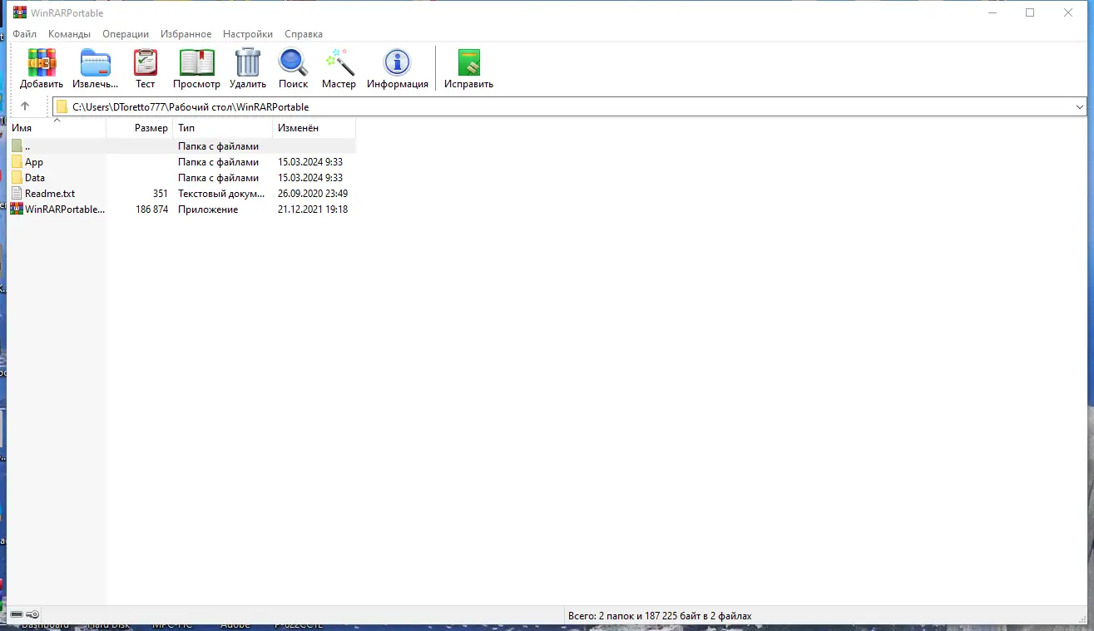Click the Папка с файлами type in App row

point(218,162)
